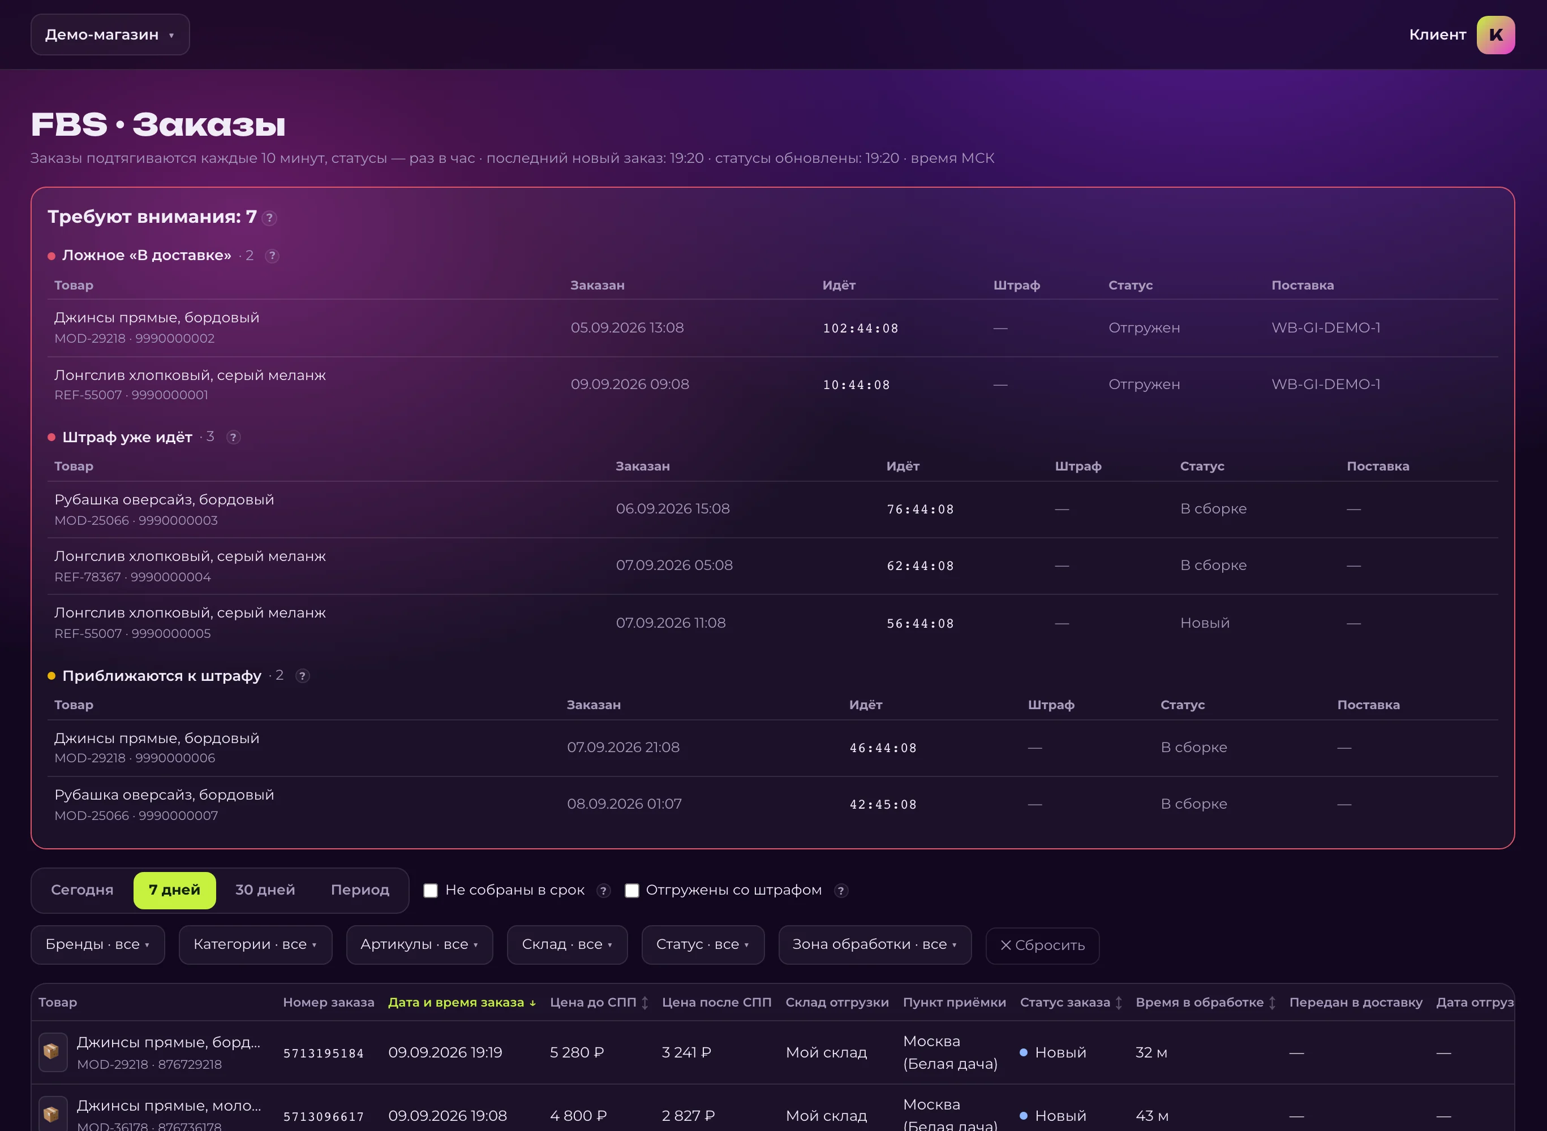The width and height of the screenshot is (1547, 1131).
Task: Enable 'Не собраны в срок' checkbox
Action: coord(430,891)
